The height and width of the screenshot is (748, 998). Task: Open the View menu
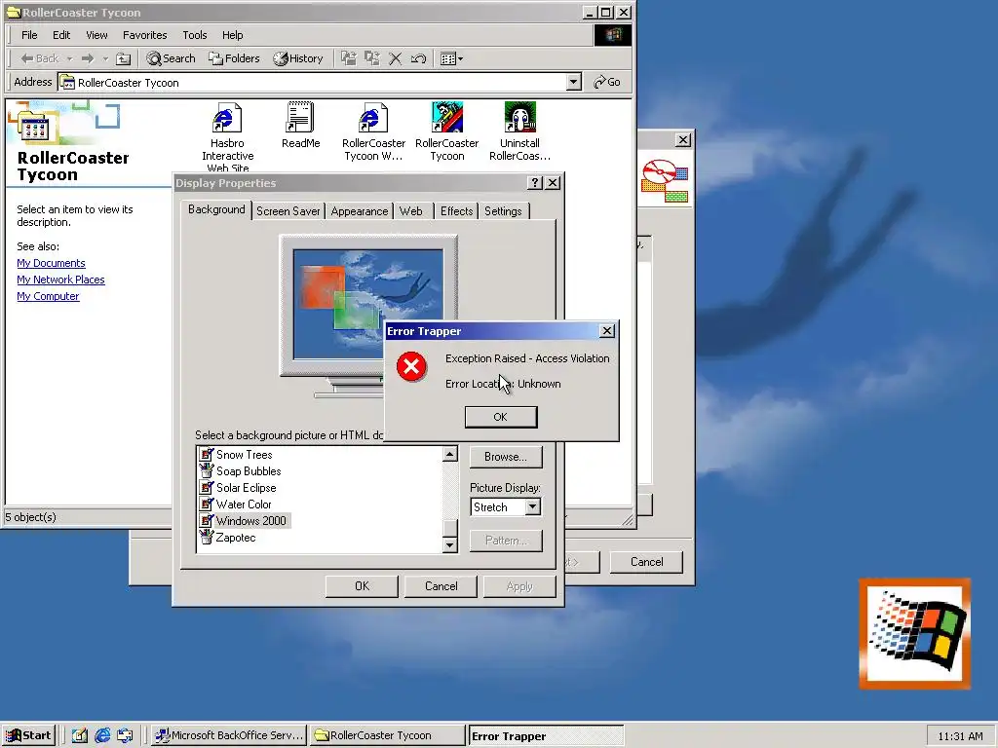96,35
